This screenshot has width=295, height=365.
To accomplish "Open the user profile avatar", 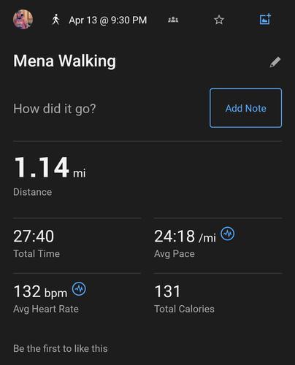I will pyautogui.click(x=23, y=20).
